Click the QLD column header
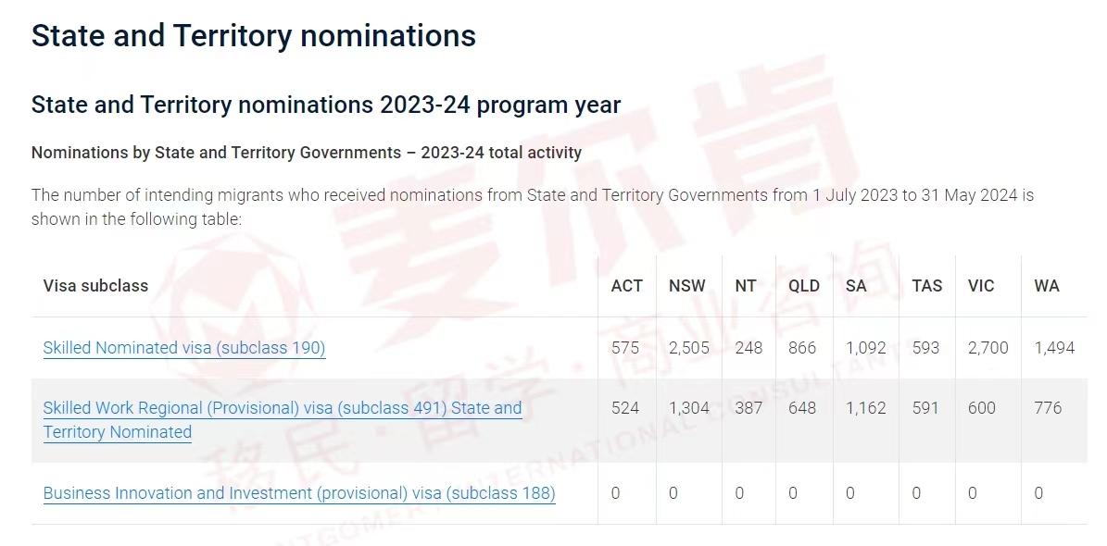The width and height of the screenshot is (1107, 546). coord(804,286)
